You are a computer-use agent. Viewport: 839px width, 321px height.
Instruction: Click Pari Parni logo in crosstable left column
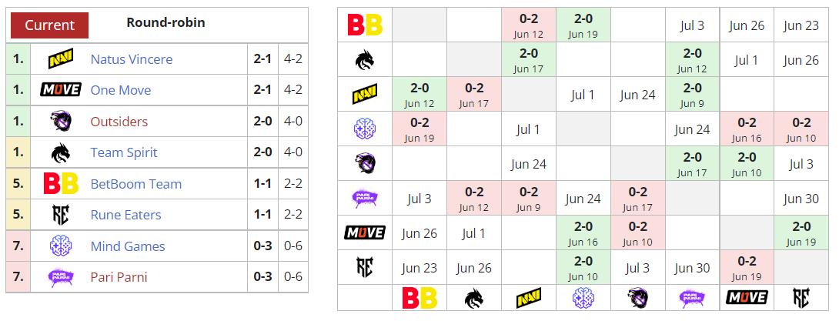pyautogui.click(x=365, y=199)
